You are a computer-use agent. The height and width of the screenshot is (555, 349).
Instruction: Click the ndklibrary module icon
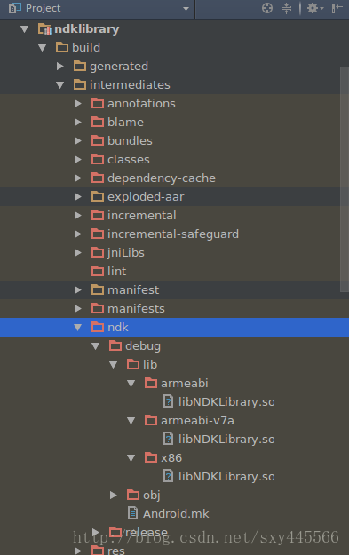point(44,28)
